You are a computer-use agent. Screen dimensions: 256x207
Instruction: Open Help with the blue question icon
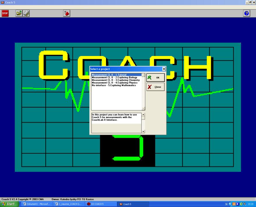coord(246,13)
